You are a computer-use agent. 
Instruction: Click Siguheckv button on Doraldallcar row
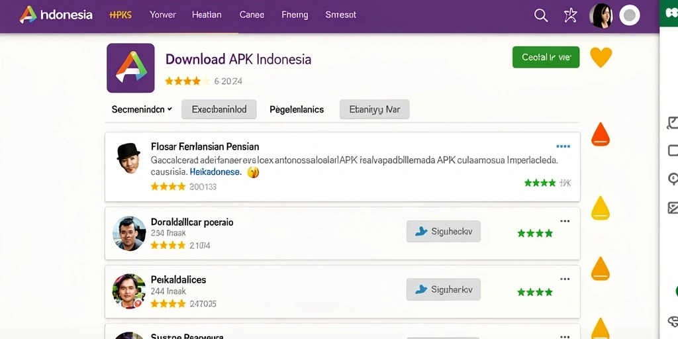pos(443,231)
